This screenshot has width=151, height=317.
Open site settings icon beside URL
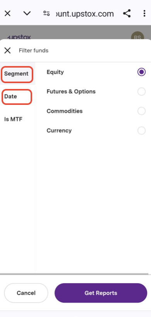click(46, 14)
